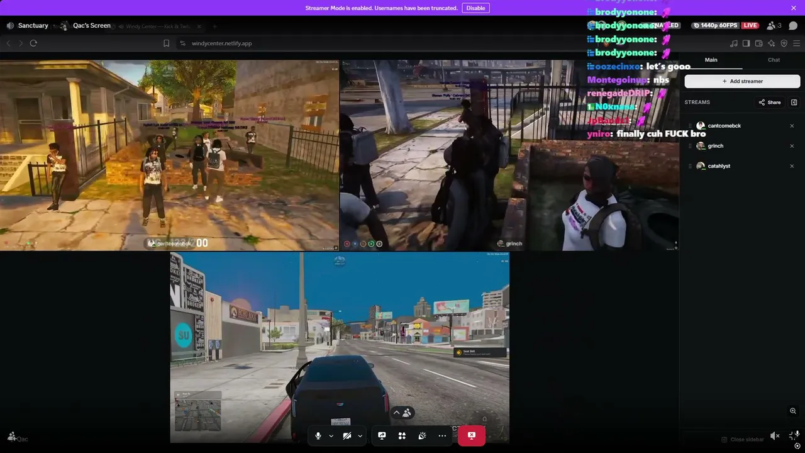Screen dimensions: 805x453
Task: Select Qac's Screen stream title
Action: click(92, 26)
